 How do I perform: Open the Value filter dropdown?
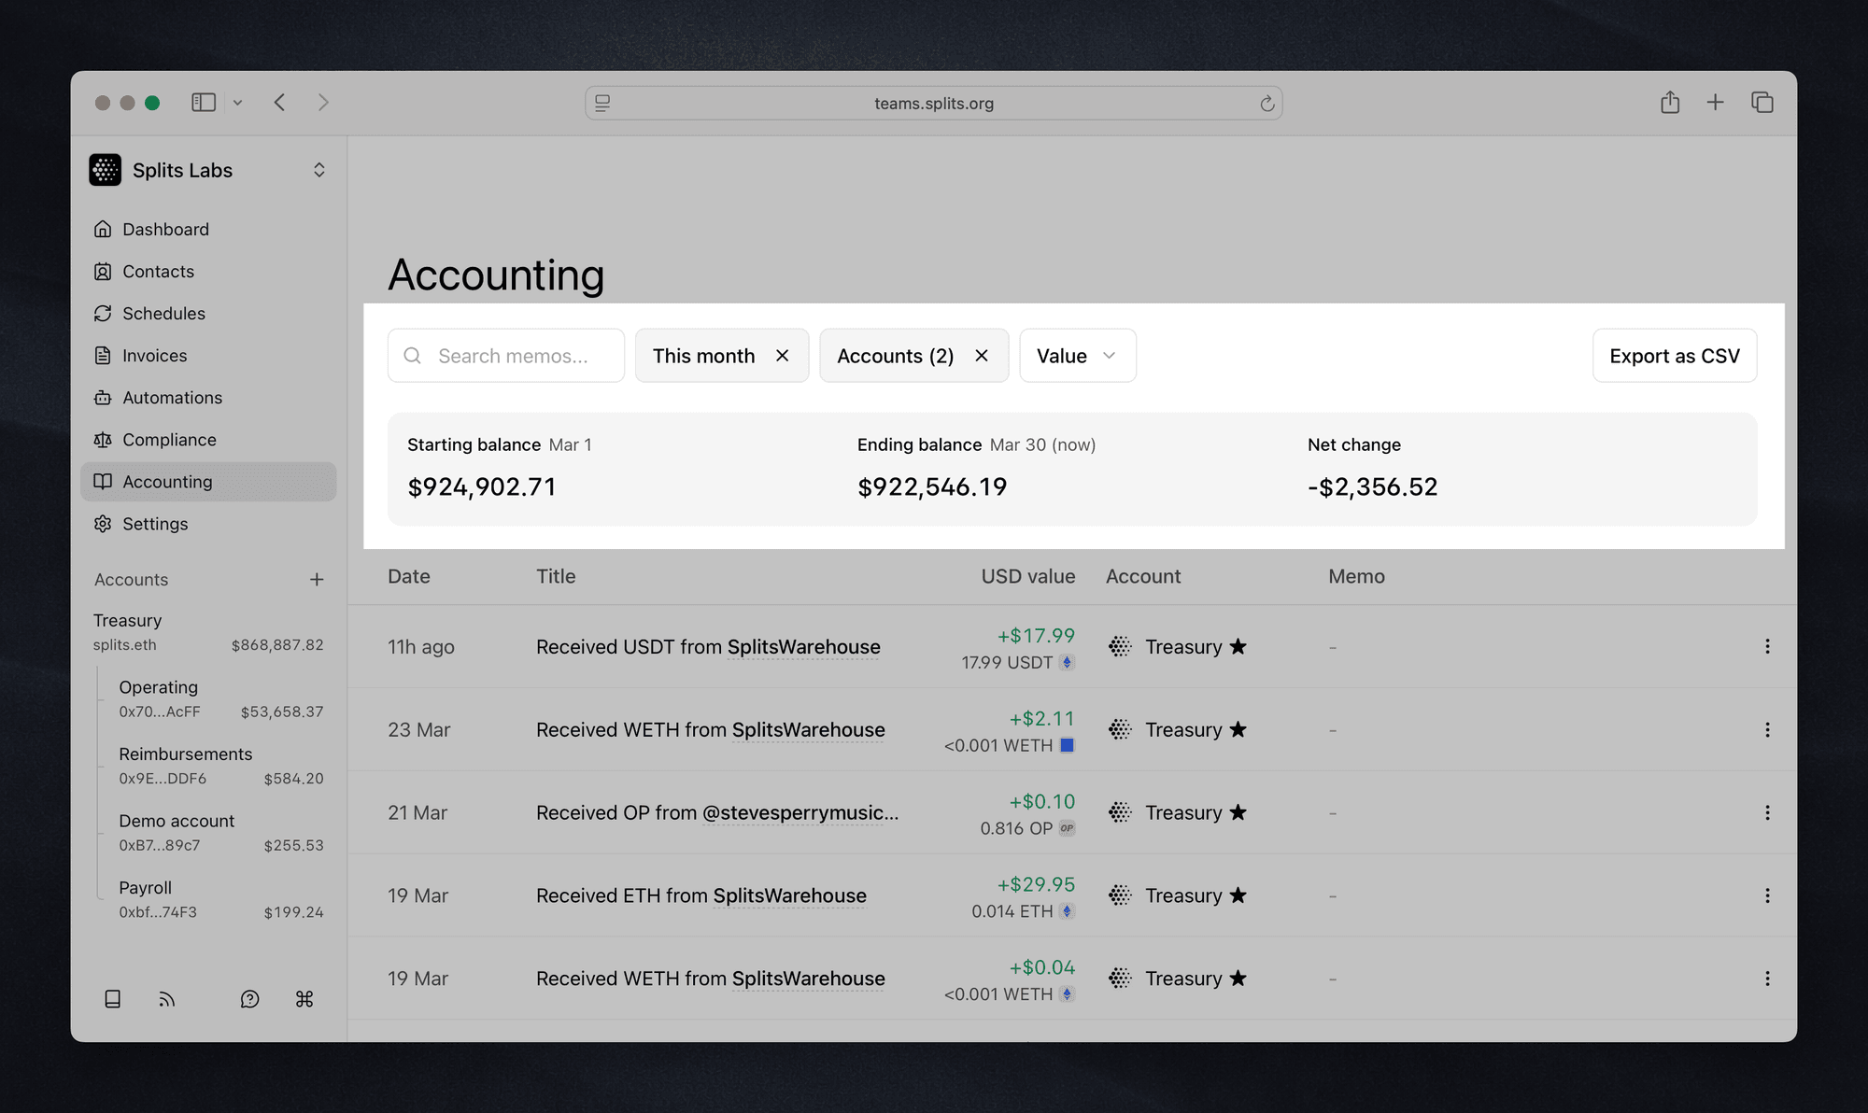coord(1077,355)
